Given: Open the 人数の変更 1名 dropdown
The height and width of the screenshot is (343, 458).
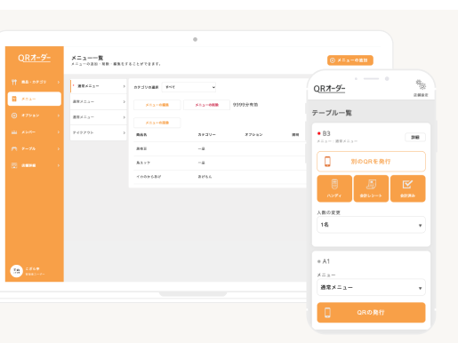Looking at the screenshot, I should pos(371,225).
